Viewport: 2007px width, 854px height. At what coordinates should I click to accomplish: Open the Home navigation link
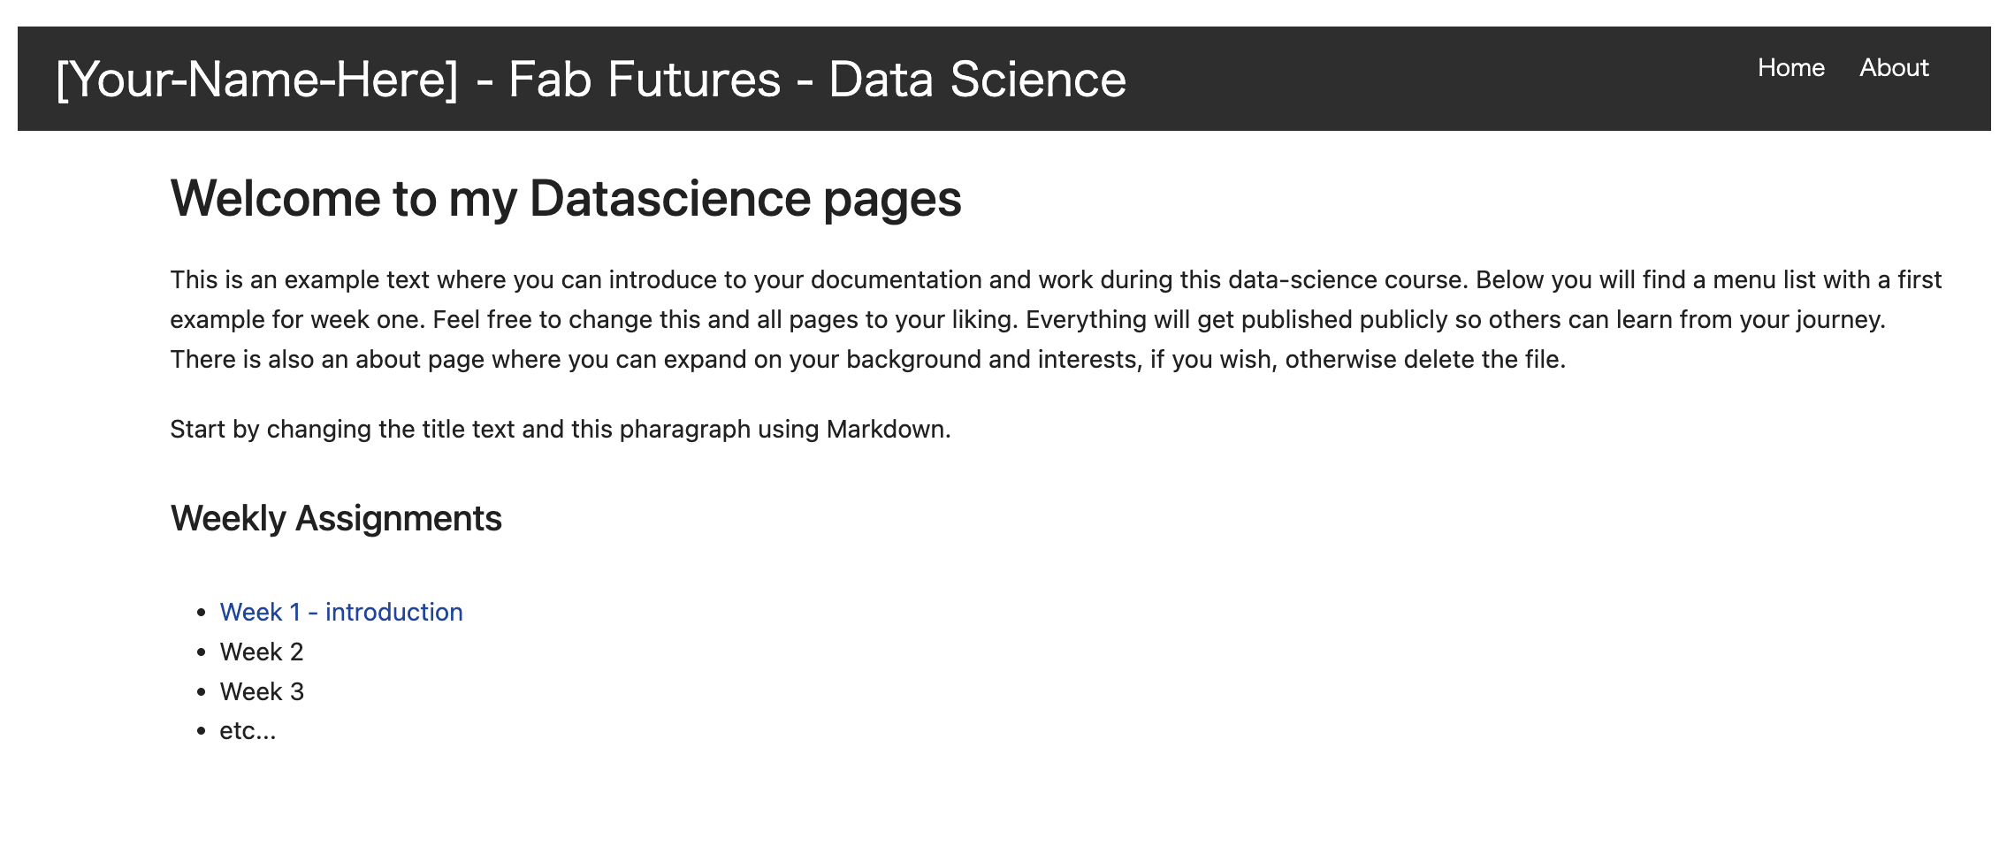1790,68
